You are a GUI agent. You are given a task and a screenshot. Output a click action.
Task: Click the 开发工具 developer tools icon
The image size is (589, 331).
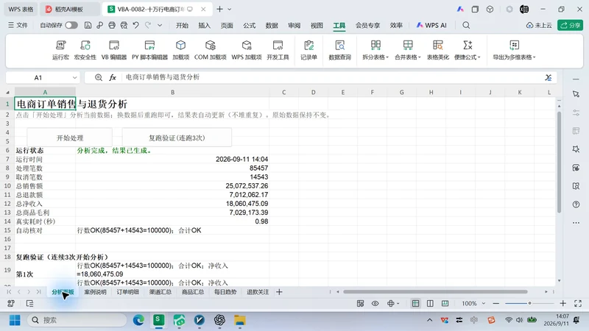tap(278, 50)
